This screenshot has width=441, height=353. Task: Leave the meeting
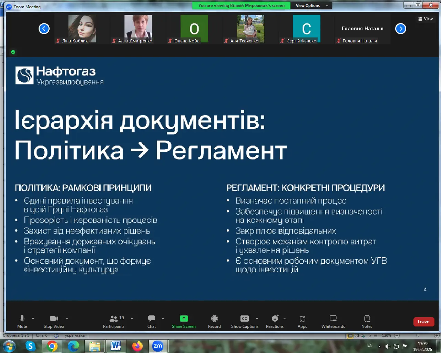point(423,322)
